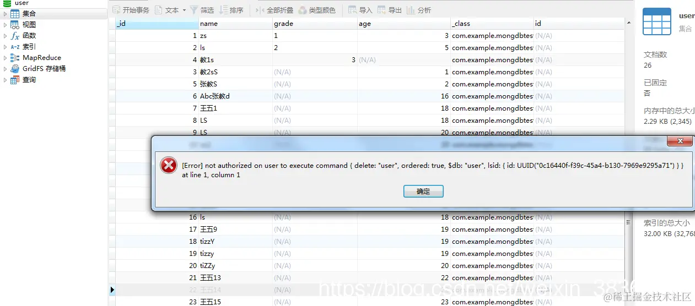Select the MapReduce tree node
695x306 pixels.
42,58
